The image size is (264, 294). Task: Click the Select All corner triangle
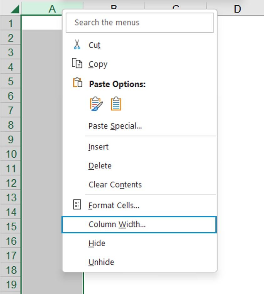coord(15,9)
